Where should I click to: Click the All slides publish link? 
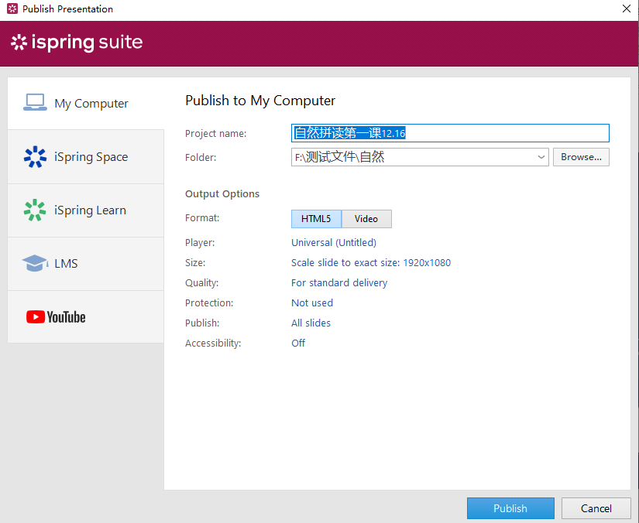coord(311,323)
